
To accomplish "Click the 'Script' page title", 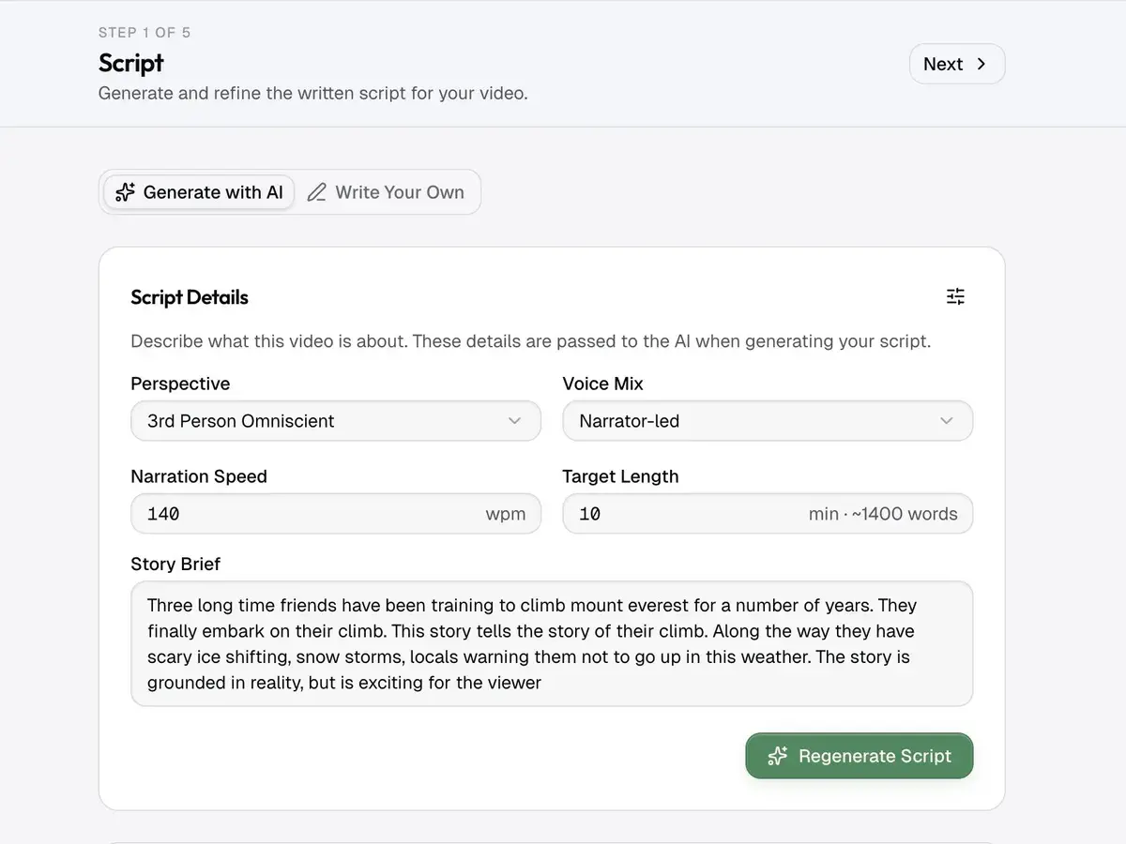I will point(131,63).
